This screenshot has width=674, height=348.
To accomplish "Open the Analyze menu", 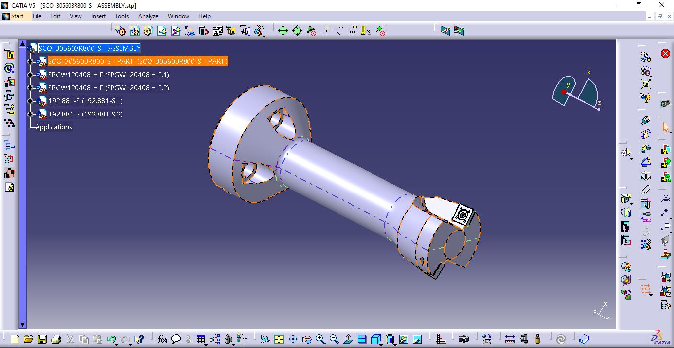I will click(x=148, y=16).
